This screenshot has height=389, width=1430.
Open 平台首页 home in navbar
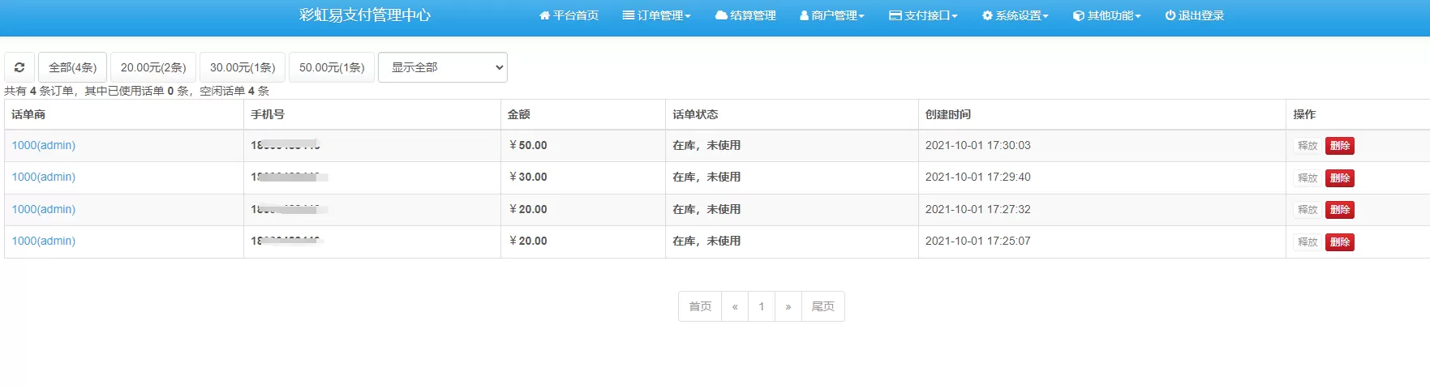(569, 15)
